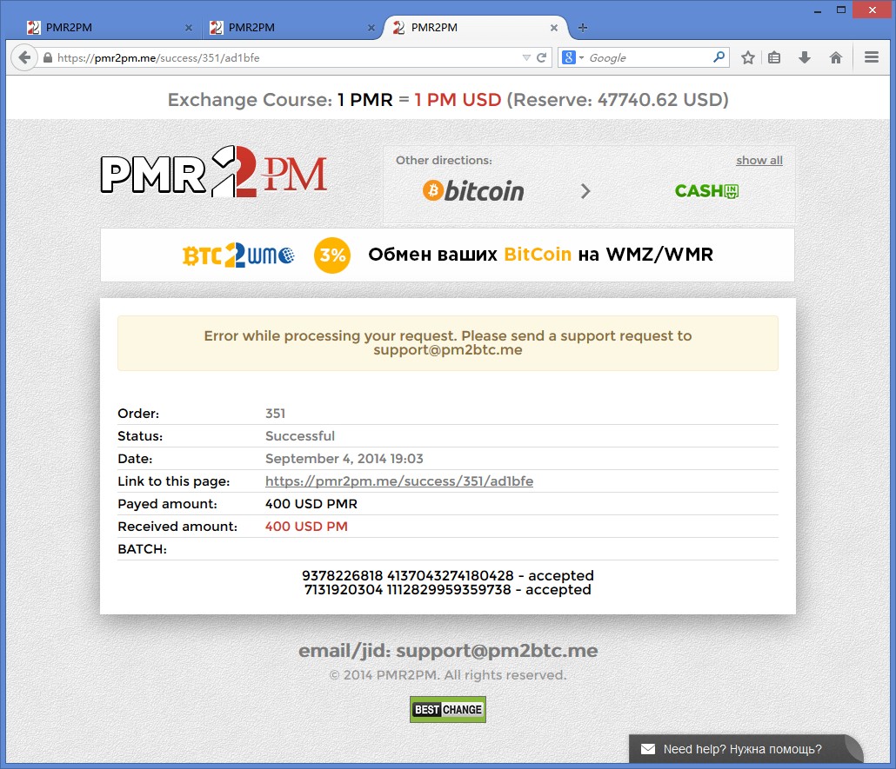Maximize the browser window
Image resolution: width=896 pixels, height=769 pixels.
[841, 10]
